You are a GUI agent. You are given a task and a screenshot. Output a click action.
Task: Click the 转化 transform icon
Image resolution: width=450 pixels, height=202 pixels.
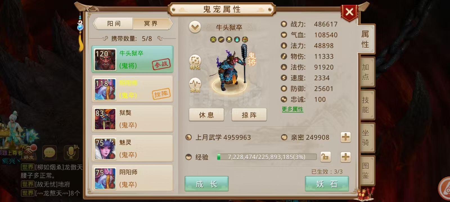coord(195,62)
